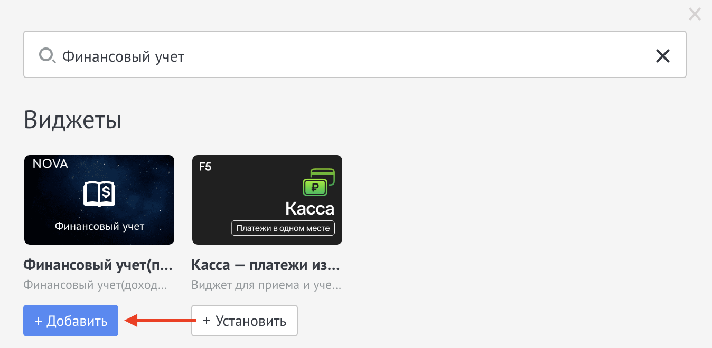Focus the search field with Финансовый учет
Image resolution: width=712 pixels, height=348 pixels.
[x=355, y=55]
